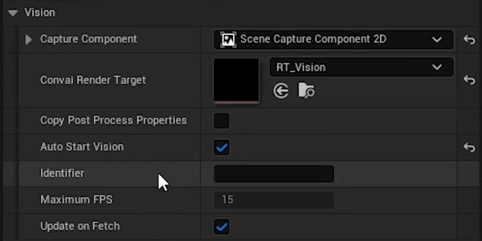Image resolution: width=482 pixels, height=241 pixels.
Task: Click the Scene Capture Component 2D icon
Action: (228, 40)
